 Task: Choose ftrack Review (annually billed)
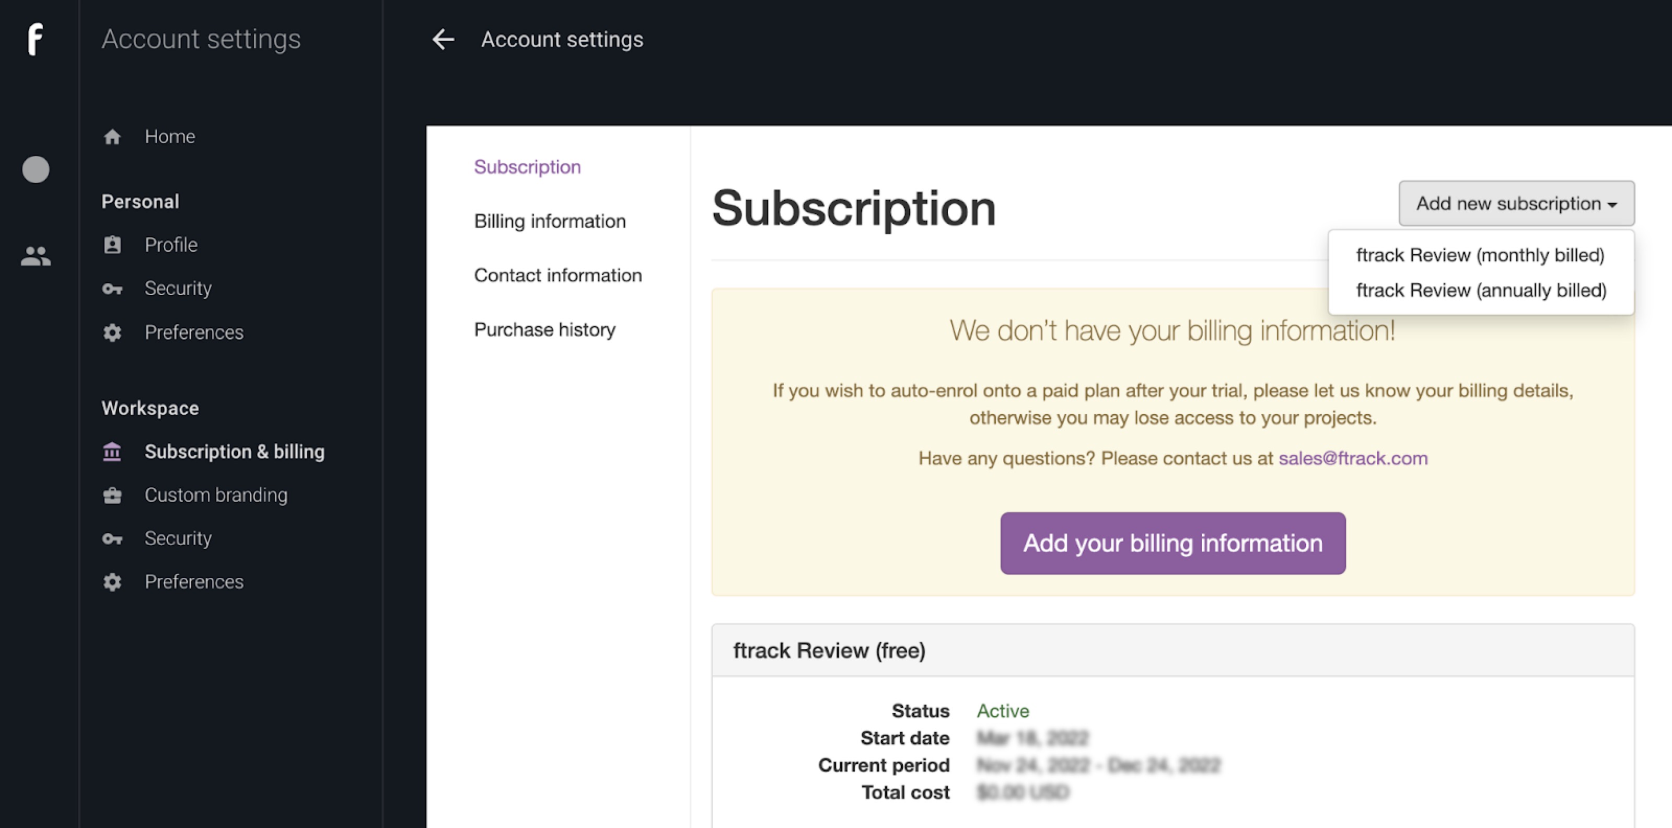[1481, 290]
